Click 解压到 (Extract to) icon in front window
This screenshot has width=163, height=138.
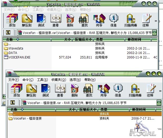32,88
